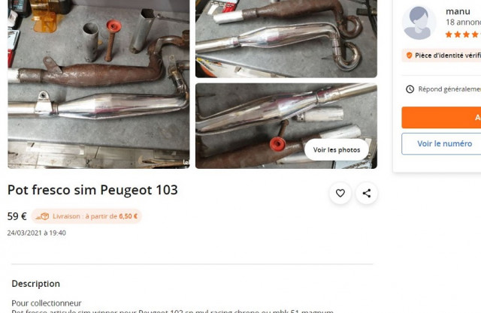Save listing with the heart icon
481x313 pixels.
340,193
